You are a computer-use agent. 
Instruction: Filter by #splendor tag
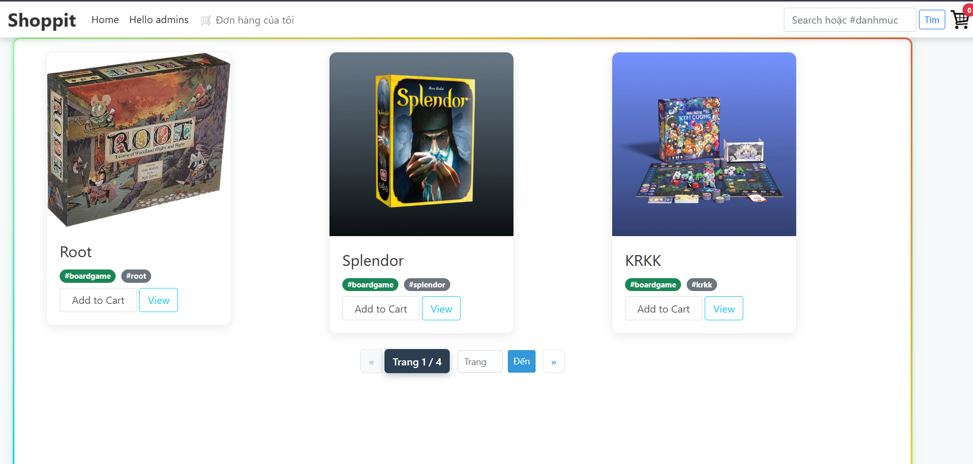pos(427,284)
